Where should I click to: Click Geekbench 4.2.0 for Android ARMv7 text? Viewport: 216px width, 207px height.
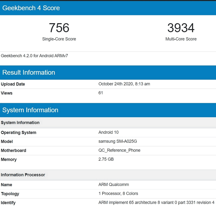click(x=34, y=56)
